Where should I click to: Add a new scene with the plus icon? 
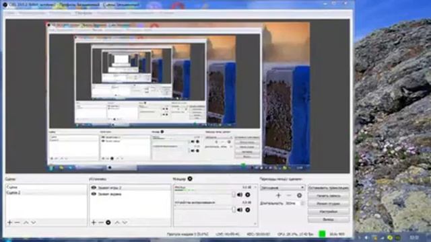click(10, 223)
